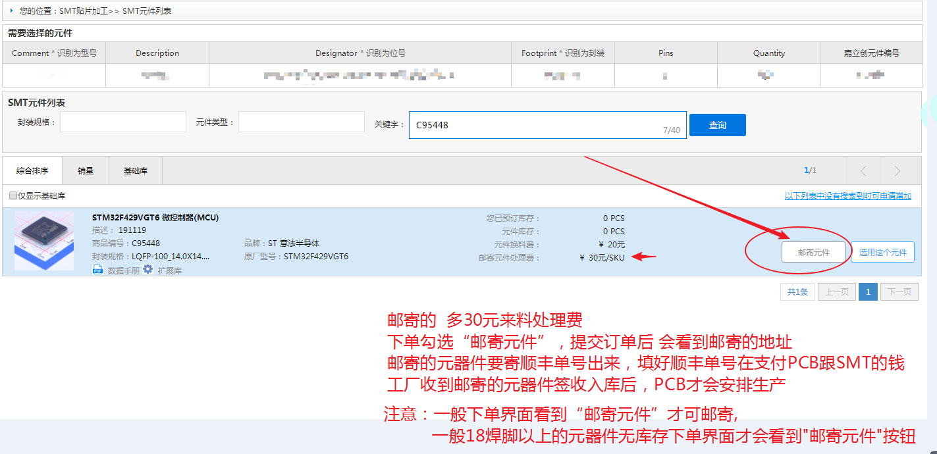Switch to the 基础库 tab
This screenshot has width=937, height=454.
coord(136,170)
